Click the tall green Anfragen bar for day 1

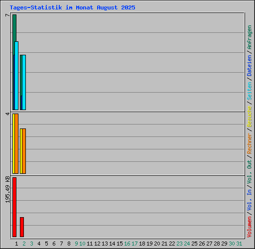click(14, 28)
